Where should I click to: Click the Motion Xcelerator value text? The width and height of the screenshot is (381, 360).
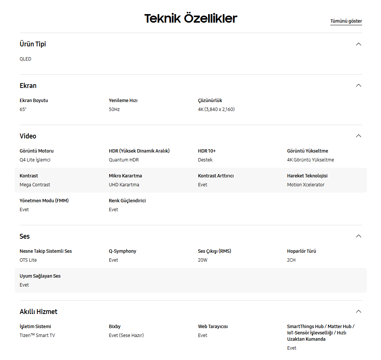pos(305,185)
